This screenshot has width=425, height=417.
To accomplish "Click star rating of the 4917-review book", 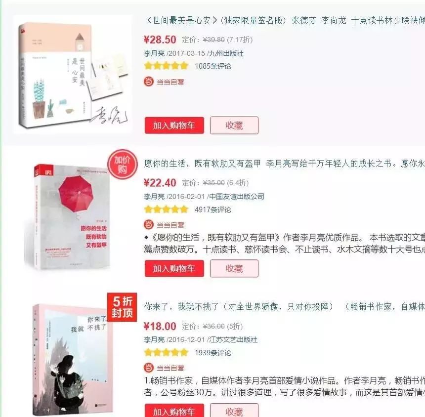I will coord(166,209).
